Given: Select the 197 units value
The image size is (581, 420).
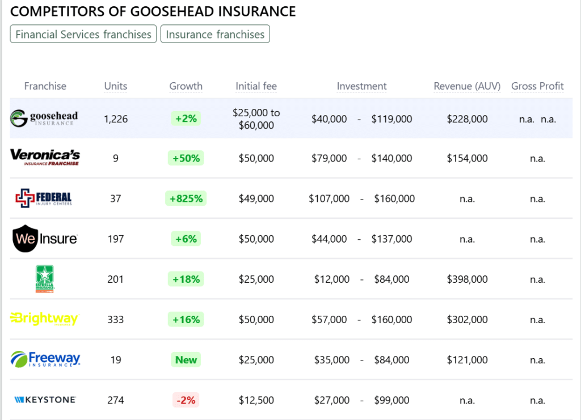Looking at the screenshot, I should (116, 239).
